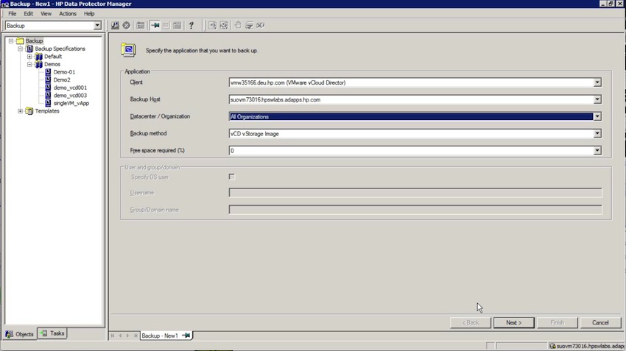This screenshot has width=626, height=351.
Task: Click the disabled Group/Domain name field
Action: (x=415, y=210)
